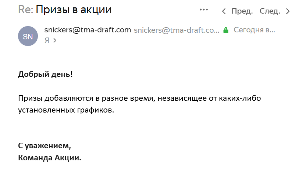Click the Re: prefix in the subject
The height and width of the screenshot is (171, 295).
pos(25,10)
